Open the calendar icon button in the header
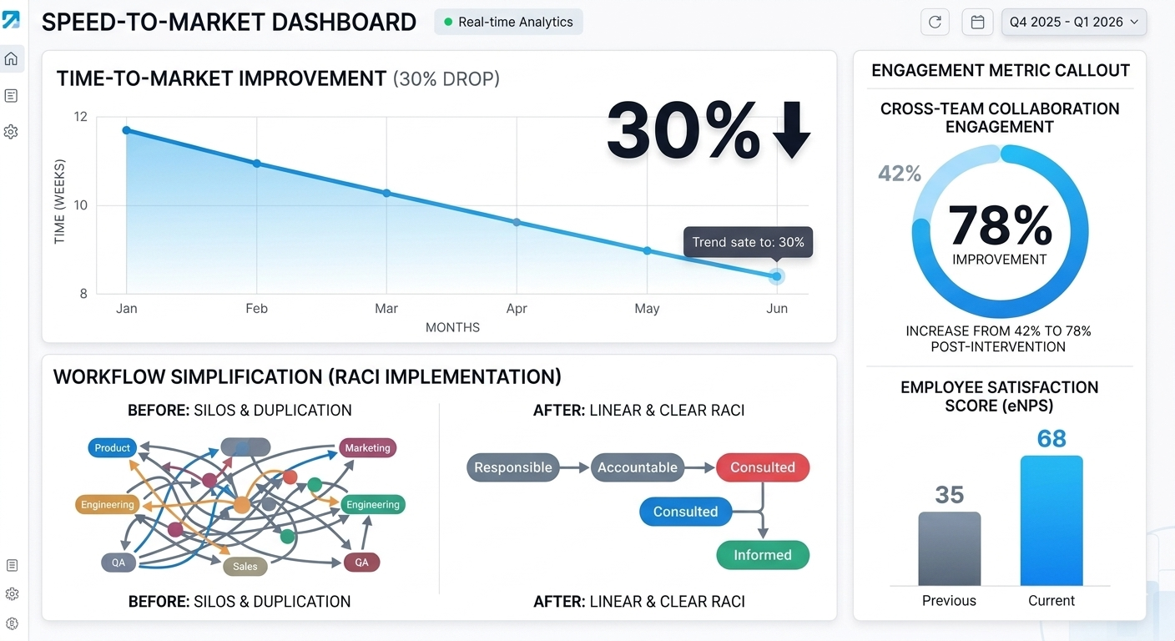Viewport: 1175px width, 641px height. click(976, 23)
